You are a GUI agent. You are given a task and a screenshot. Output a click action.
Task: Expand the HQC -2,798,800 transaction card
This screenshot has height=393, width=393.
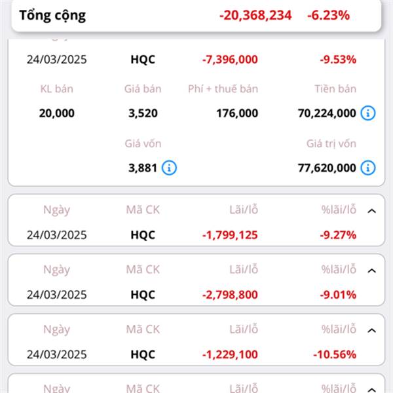371,271
